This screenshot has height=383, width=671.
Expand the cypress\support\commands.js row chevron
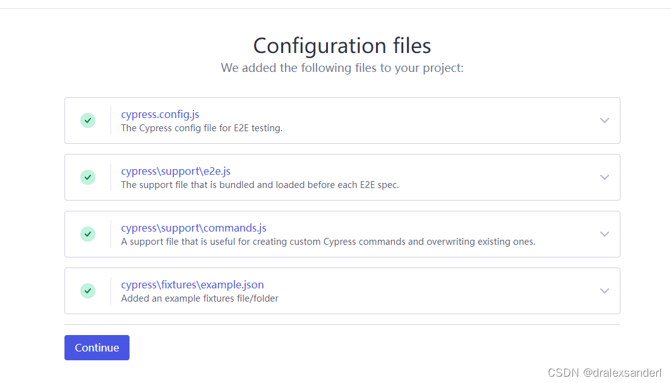tap(604, 234)
